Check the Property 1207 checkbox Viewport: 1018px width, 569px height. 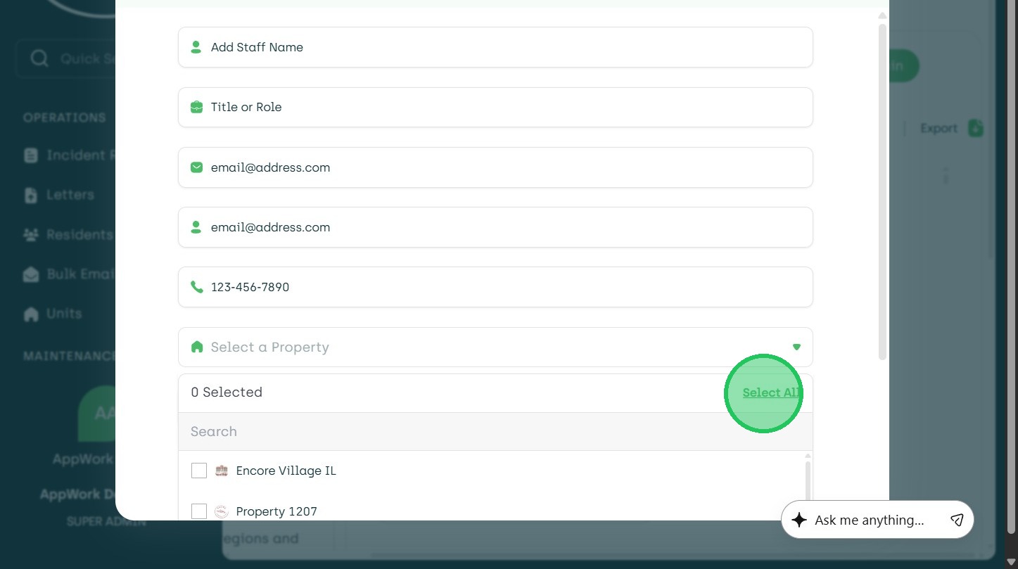coord(199,511)
